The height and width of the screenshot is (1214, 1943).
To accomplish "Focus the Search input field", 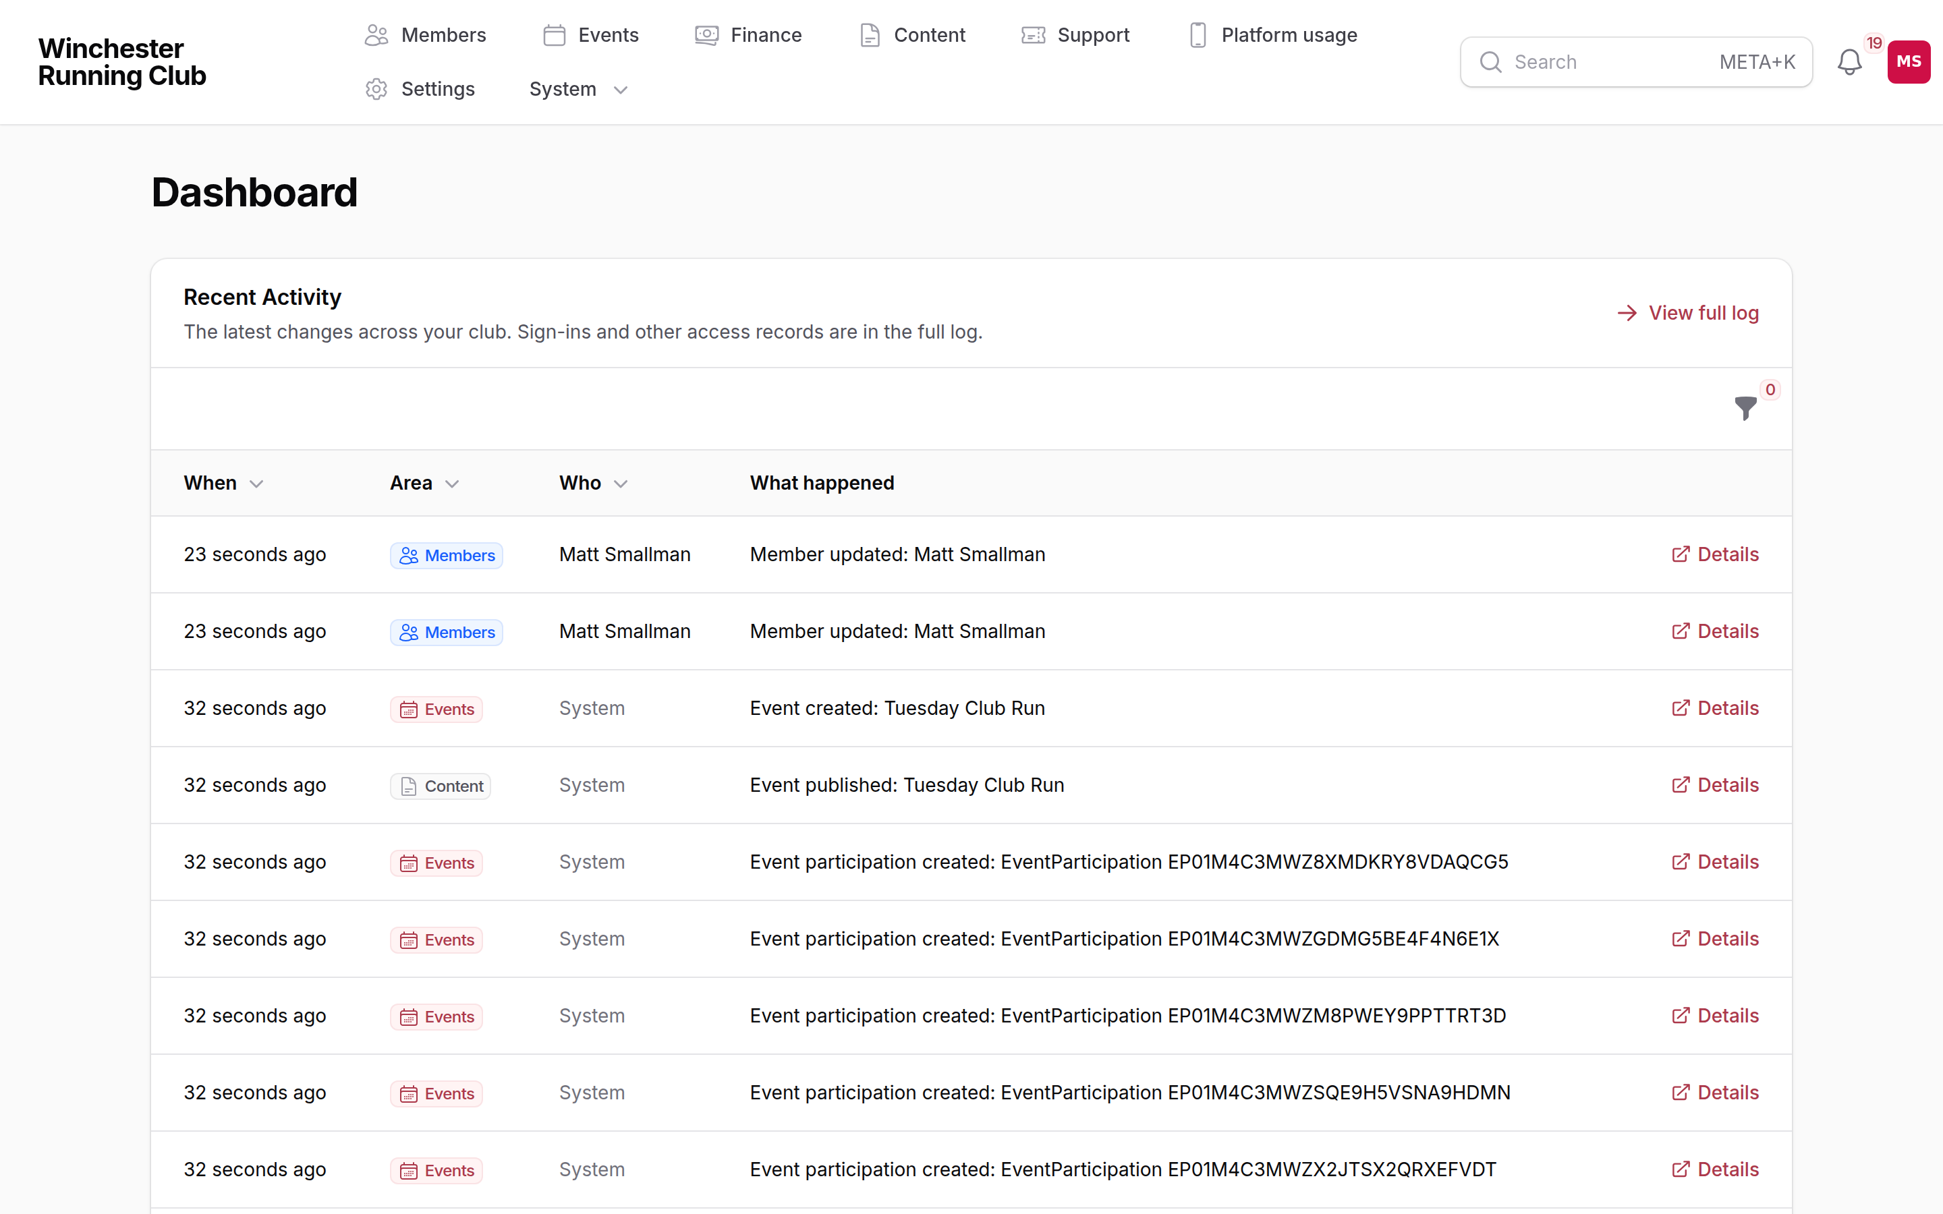I will coord(1636,62).
